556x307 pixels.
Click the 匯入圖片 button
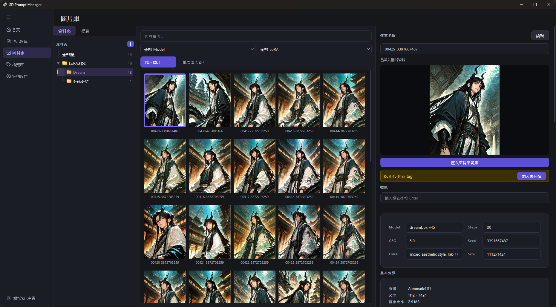tap(158, 62)
